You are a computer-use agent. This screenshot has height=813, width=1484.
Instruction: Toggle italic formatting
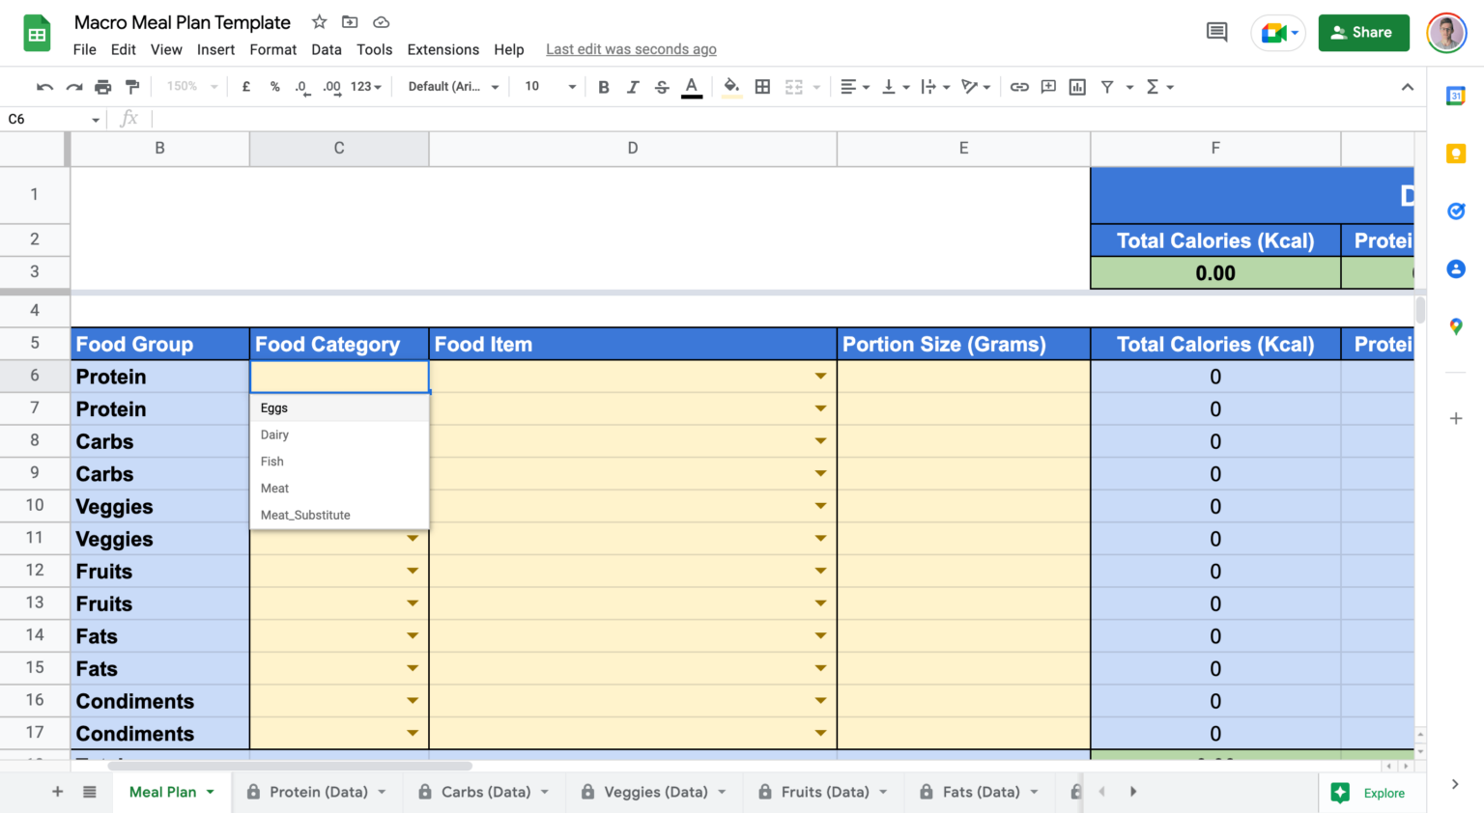[x=632, y=86]
